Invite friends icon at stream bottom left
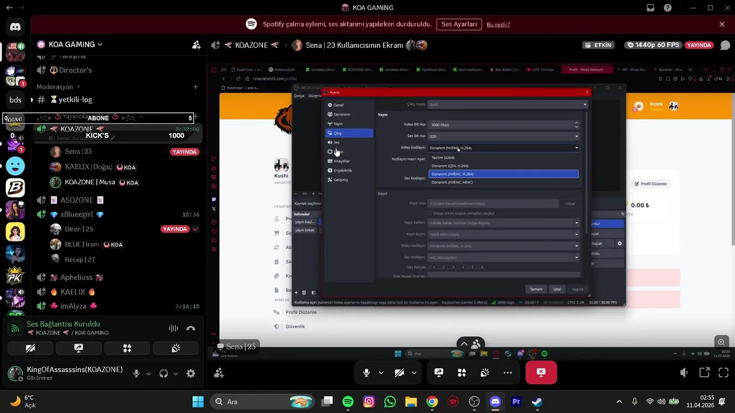735x413 pixels. [219, 373]
